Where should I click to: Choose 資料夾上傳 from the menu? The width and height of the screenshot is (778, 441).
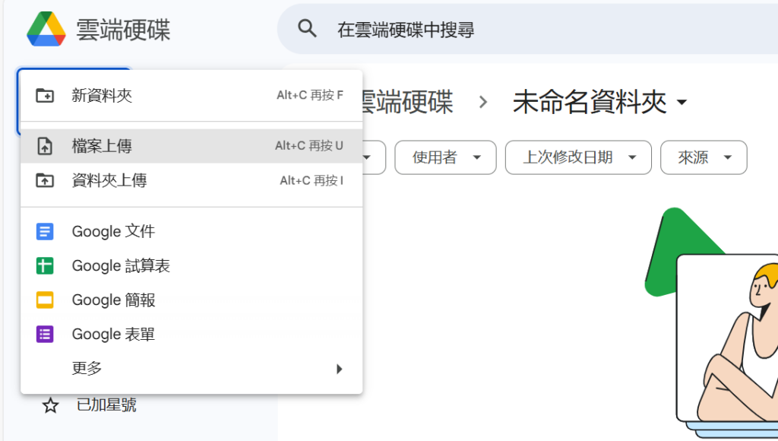191,180
